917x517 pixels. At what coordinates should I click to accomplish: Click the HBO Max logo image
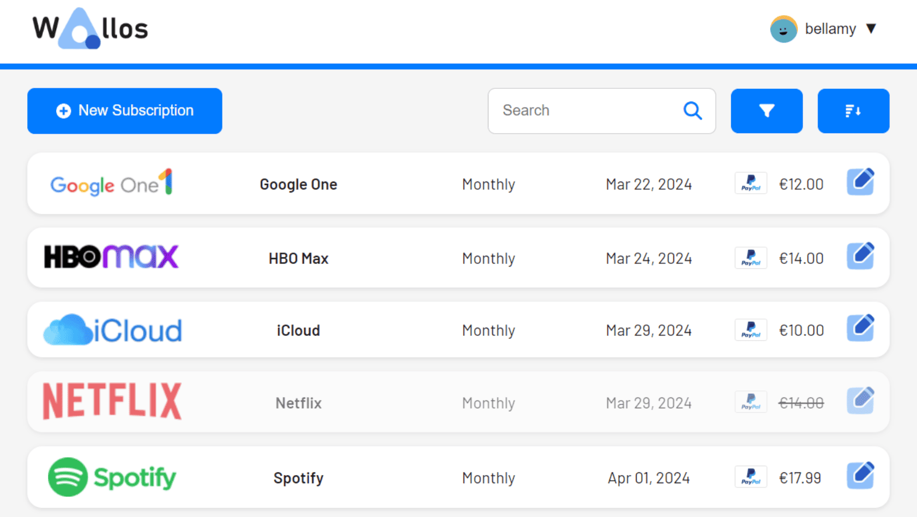(112, 257)
